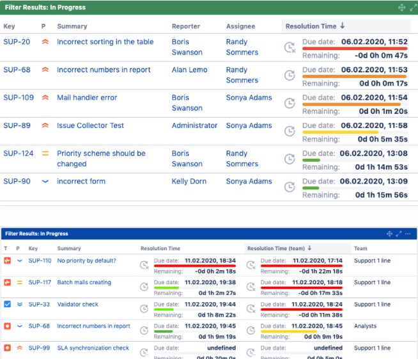Click the medium priority icon of SUP-124
Screen dimensions: 418x359
(45, 154)
